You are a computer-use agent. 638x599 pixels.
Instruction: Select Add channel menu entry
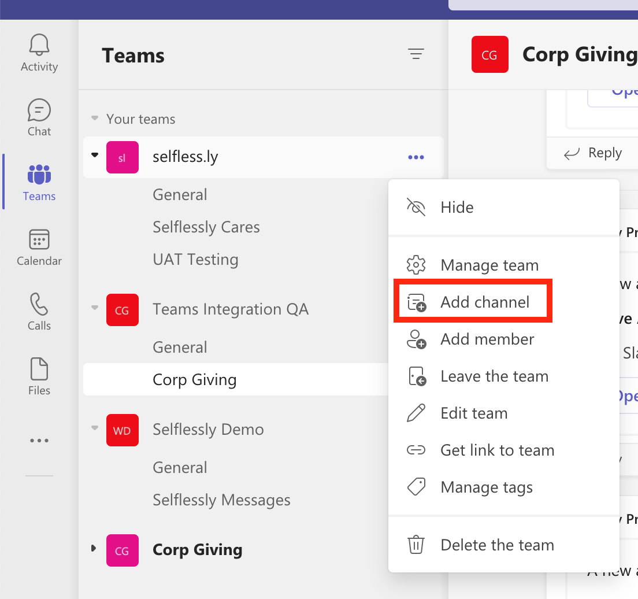tap(504, 302)
